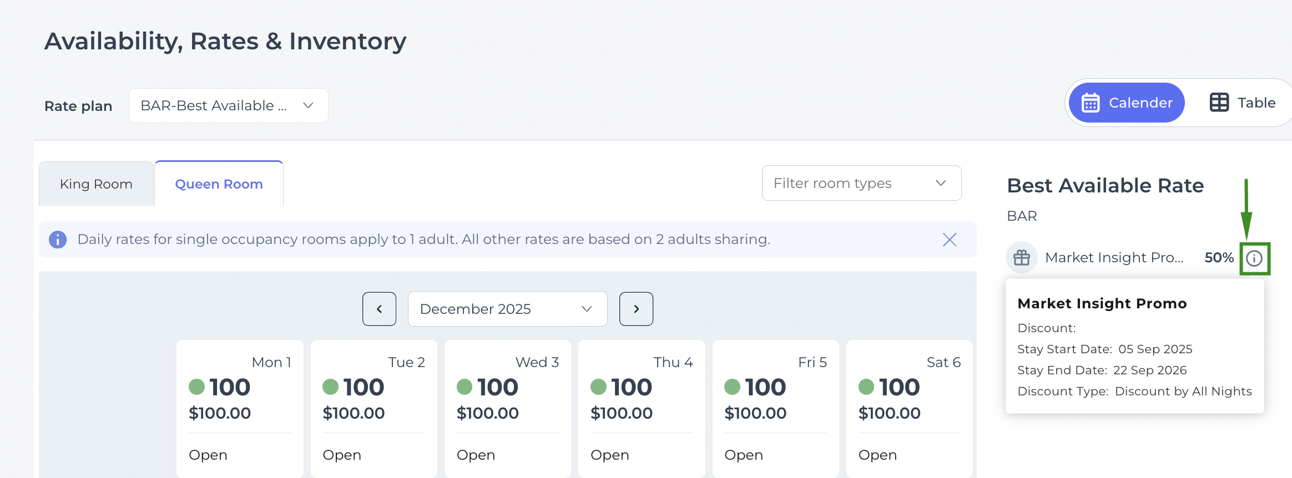Image resolution: width=1292 pixels, height=478 pixels.
Task: Click the promo info icon next to 50%
Action: pos(1254,258)
